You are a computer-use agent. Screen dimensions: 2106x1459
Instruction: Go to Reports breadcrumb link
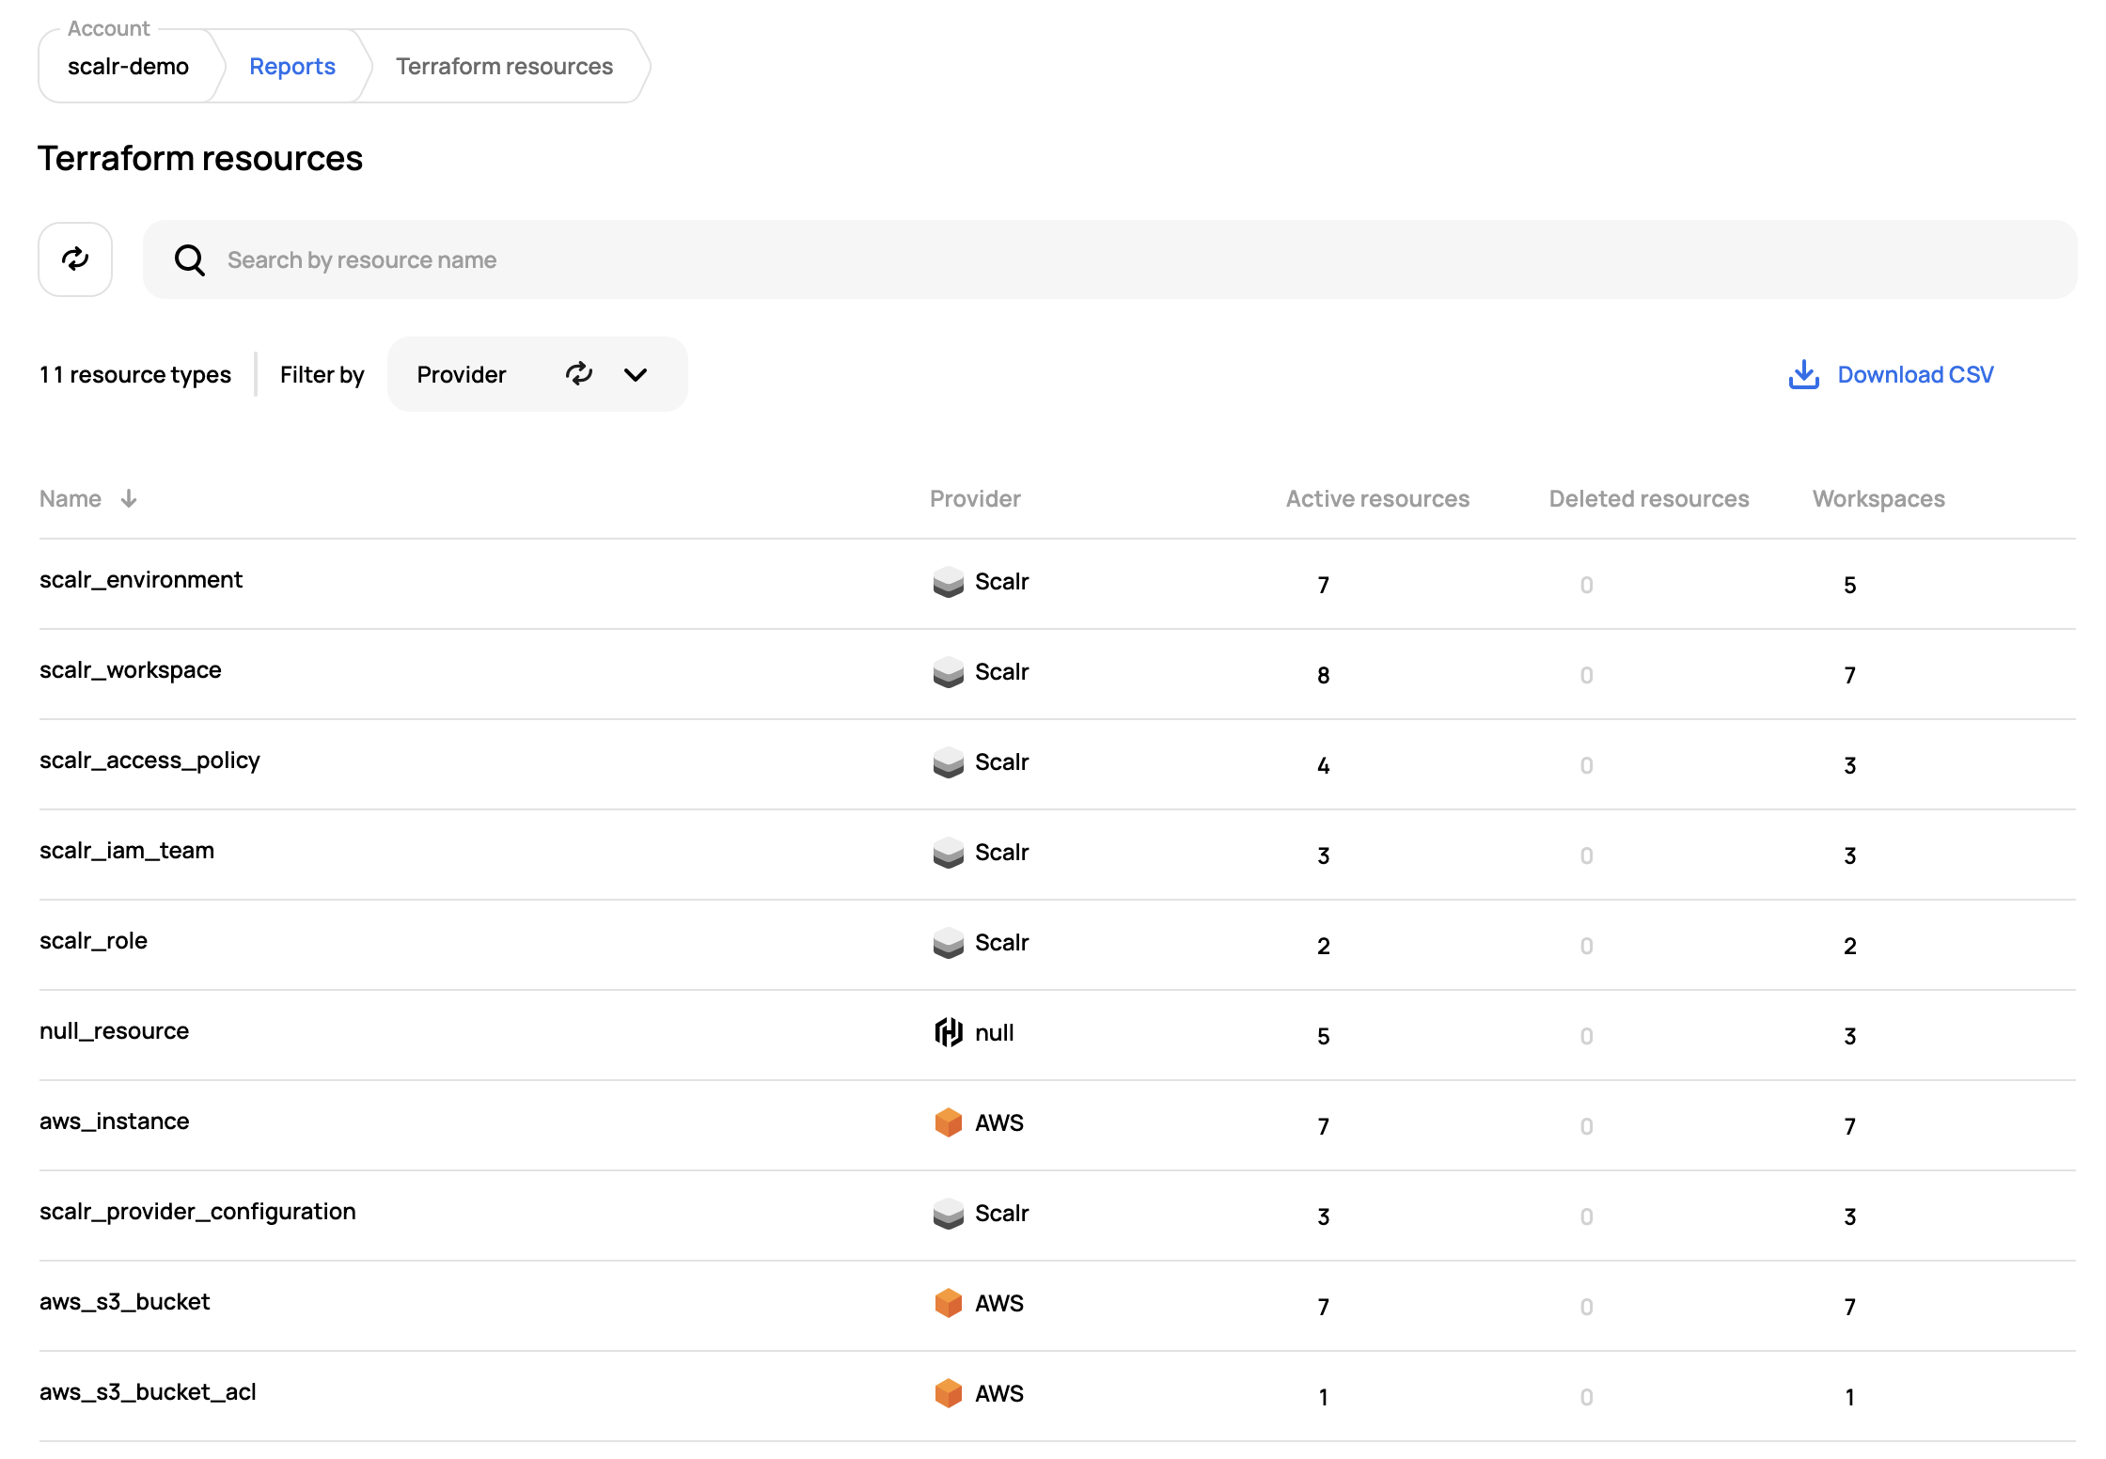click(291, 67)
